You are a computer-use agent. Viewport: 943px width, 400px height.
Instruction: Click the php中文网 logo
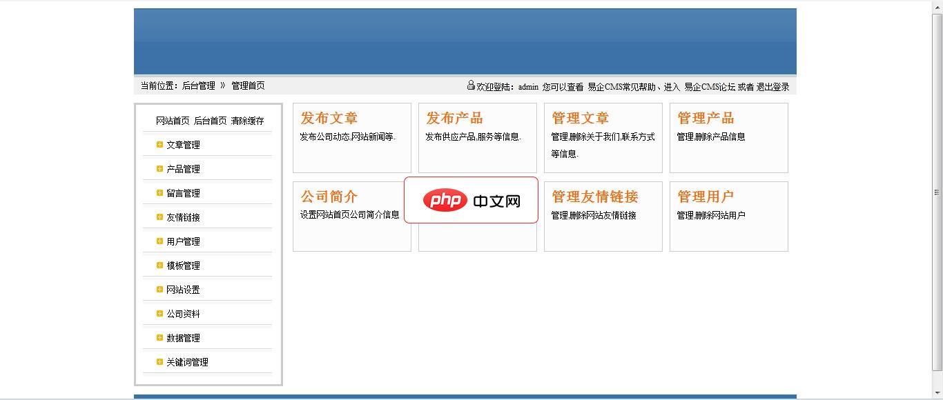pos(471,201)
